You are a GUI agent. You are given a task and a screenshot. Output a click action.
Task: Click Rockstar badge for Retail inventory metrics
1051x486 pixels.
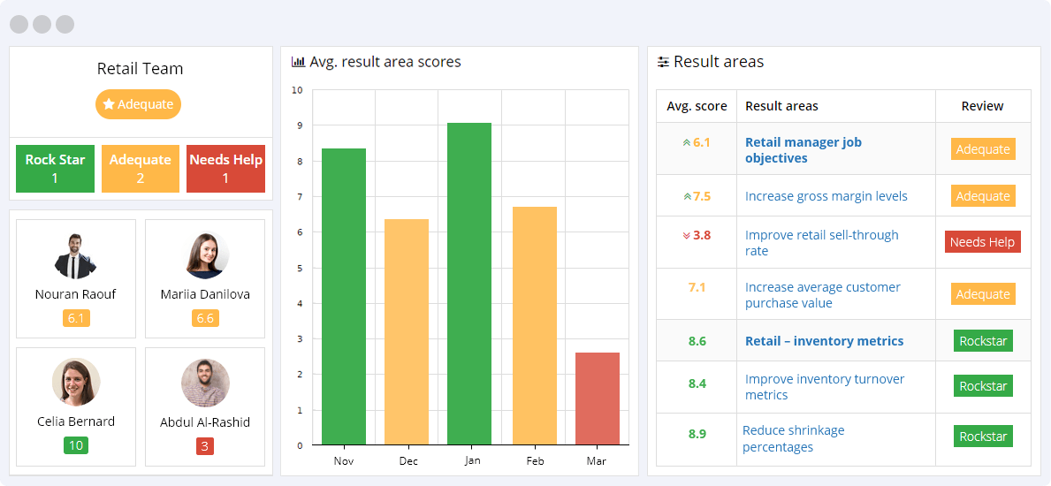pyautogui.click(x=983, y=340)
